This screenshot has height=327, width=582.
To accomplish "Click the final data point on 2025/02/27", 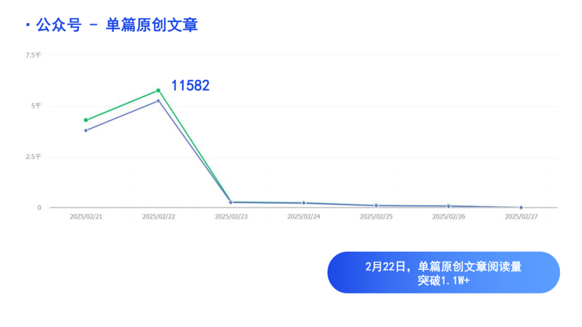I will [521, 207].
